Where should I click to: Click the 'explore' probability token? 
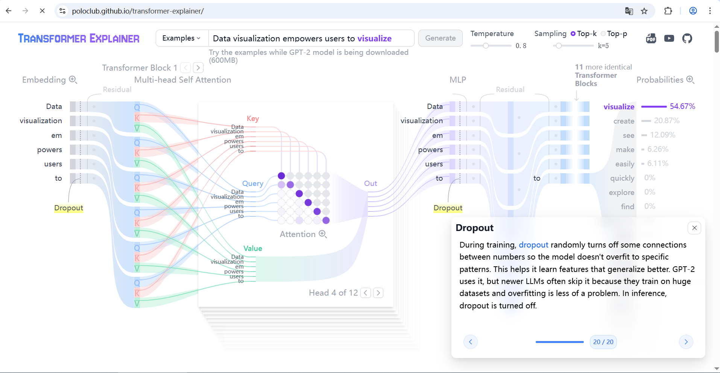621,192
